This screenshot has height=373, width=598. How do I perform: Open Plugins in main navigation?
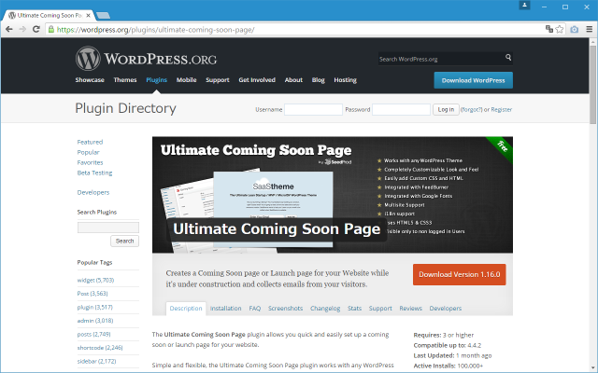pyautogui.click(x=156, y=80)
